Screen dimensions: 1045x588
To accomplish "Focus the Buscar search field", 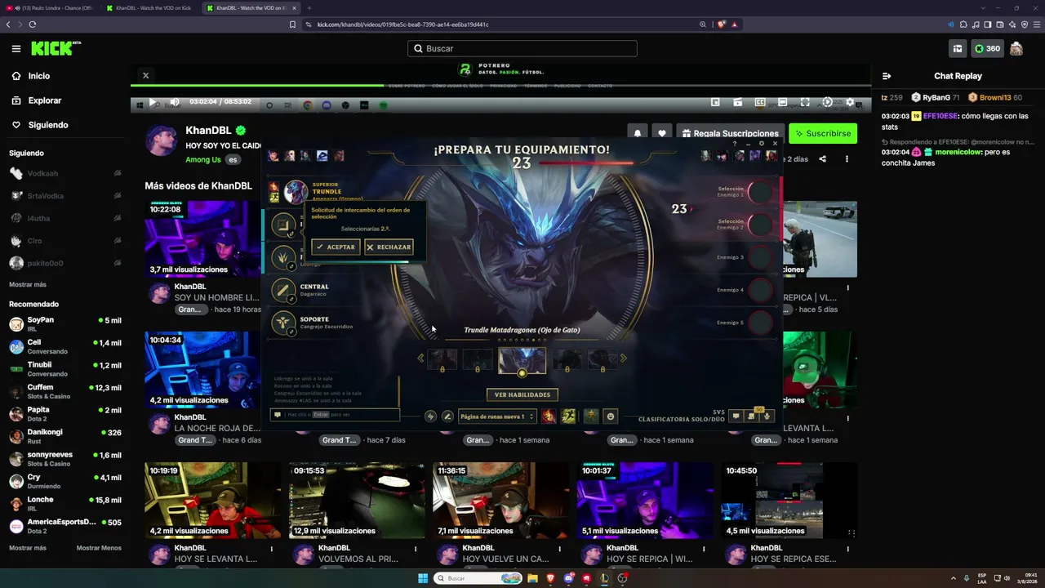I will (522, 48).
